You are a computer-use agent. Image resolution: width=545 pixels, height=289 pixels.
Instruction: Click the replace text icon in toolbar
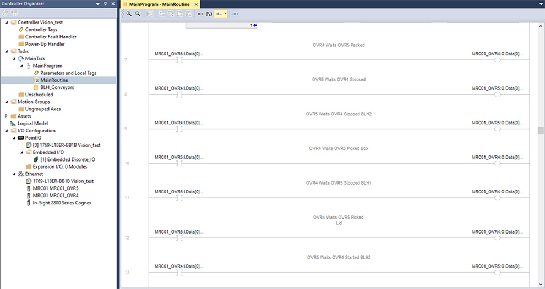pyautogui.click(x=209, y=14)
